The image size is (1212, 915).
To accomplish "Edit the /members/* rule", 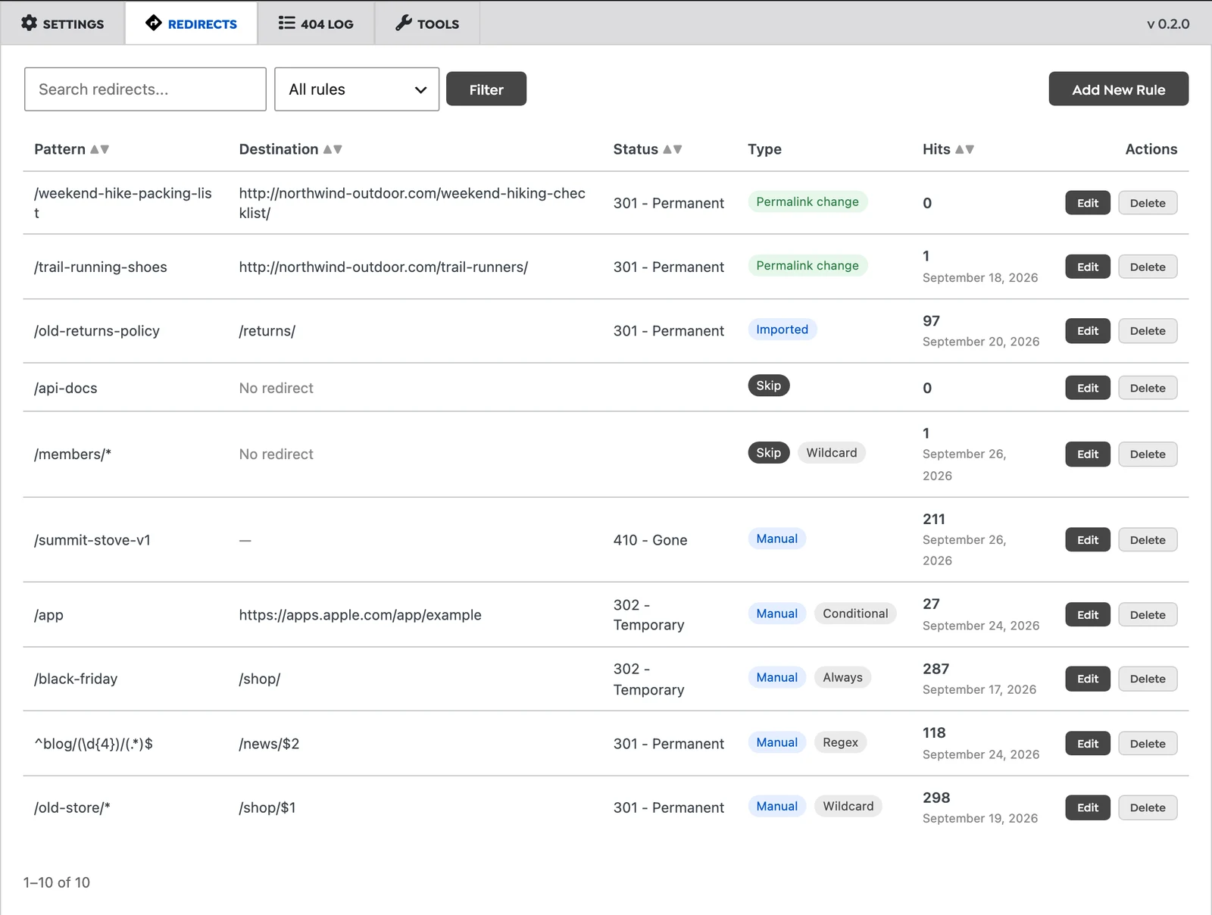I will click(1088, 454).
